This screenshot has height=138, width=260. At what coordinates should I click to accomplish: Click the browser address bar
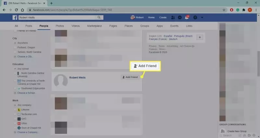tap(124, 10)
